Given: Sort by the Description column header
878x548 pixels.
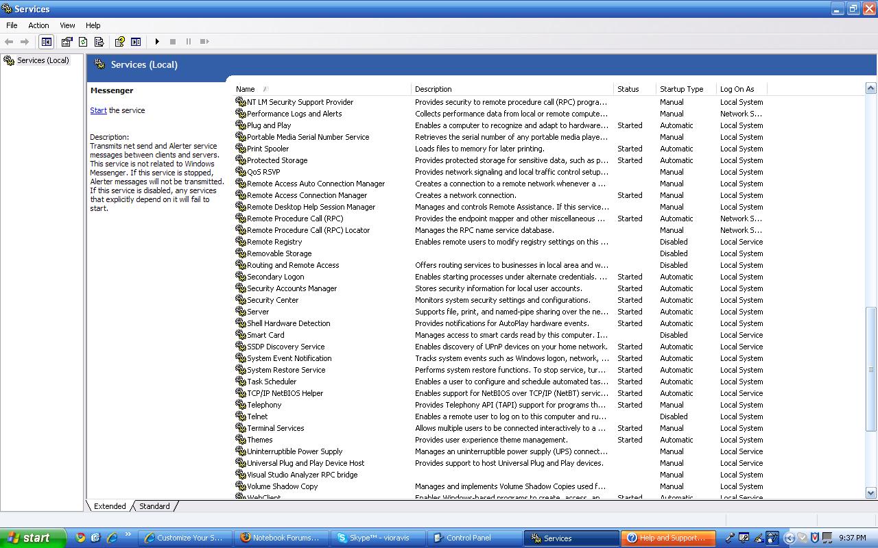Looking at the screenshot, I should 512,89.
